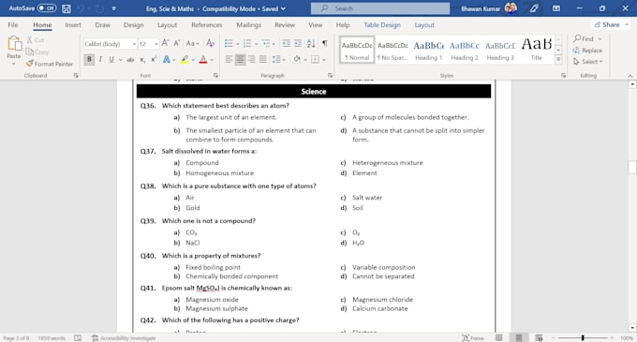This screenshot has width=637, height=342.
Task: Toggle Strikethrough formatting
Action: [130, 60]
